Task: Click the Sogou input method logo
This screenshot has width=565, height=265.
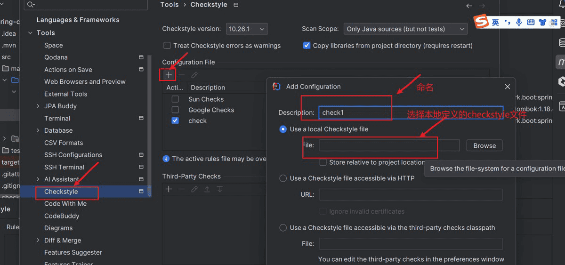Action: point(481,22)
